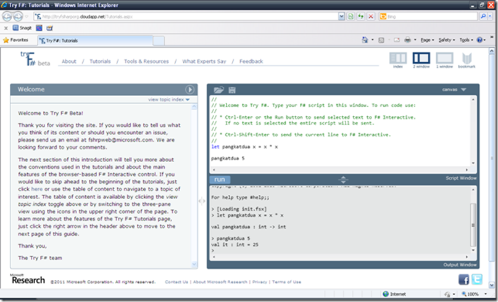Open the Tutorials page
Viewport: 498px width, 302px height.
coord(100,61)
